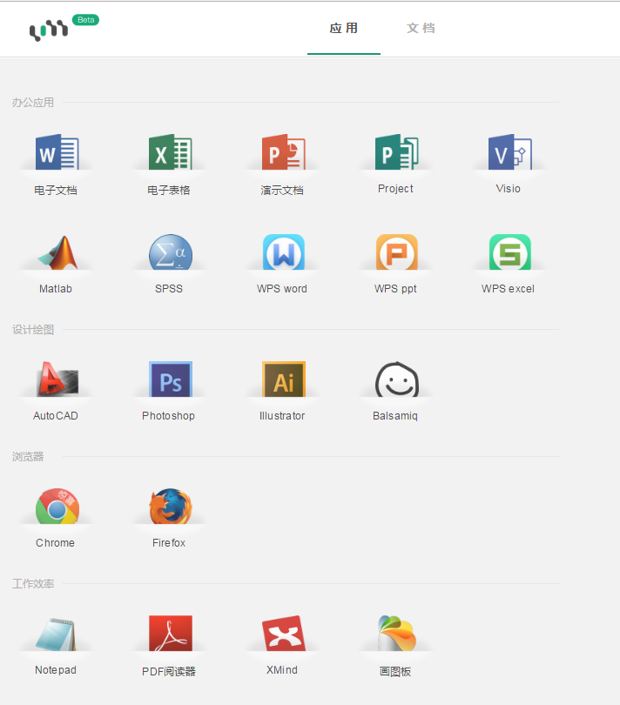Image resolution: width=620 pixels, height=705 pixels.
Task: Open the Visio app icon
Action: (x=510, y=152)
